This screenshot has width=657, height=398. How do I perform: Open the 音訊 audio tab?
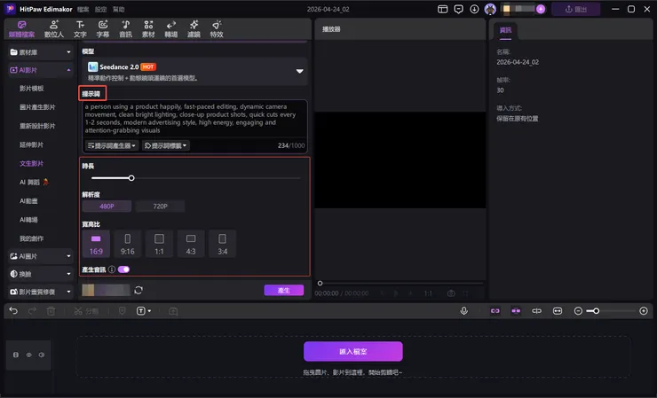coord(126,29)
